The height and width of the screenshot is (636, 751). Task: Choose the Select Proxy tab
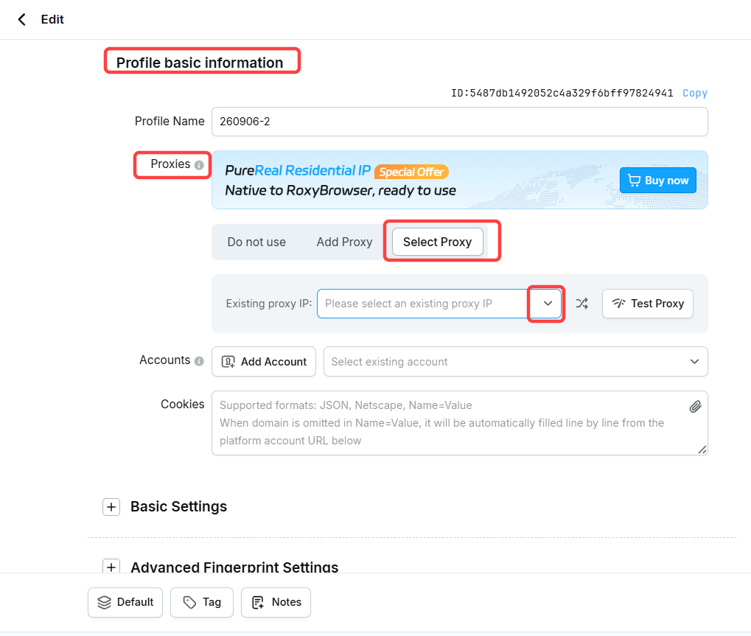point(437,242)
